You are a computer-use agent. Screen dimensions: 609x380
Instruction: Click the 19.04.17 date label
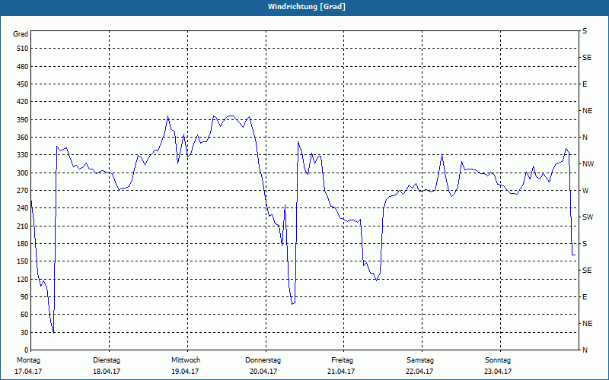coord(185,372)
